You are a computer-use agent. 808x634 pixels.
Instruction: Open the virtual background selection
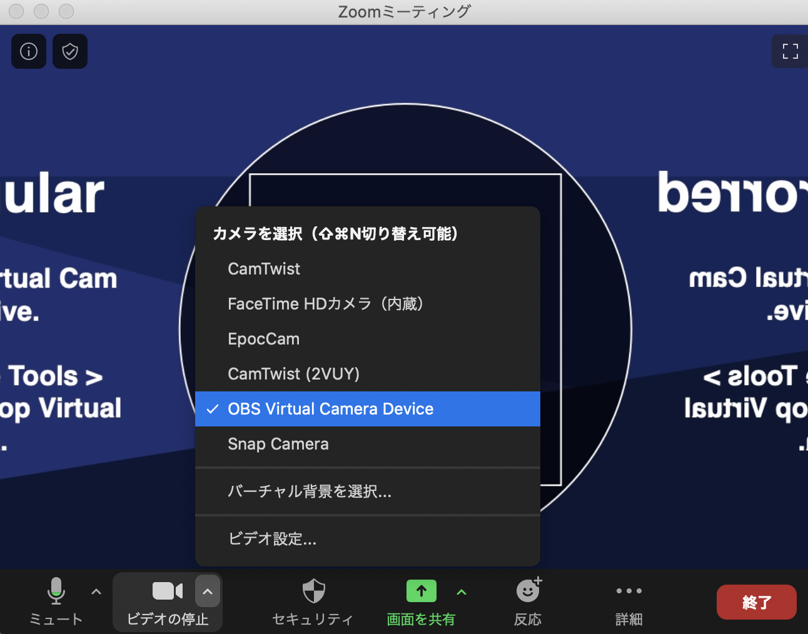(x=310, y=491)
